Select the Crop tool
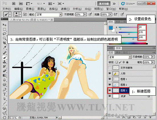 click(4, 43)
